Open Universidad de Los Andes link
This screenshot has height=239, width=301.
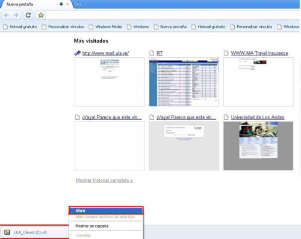[x=258, y=117]
